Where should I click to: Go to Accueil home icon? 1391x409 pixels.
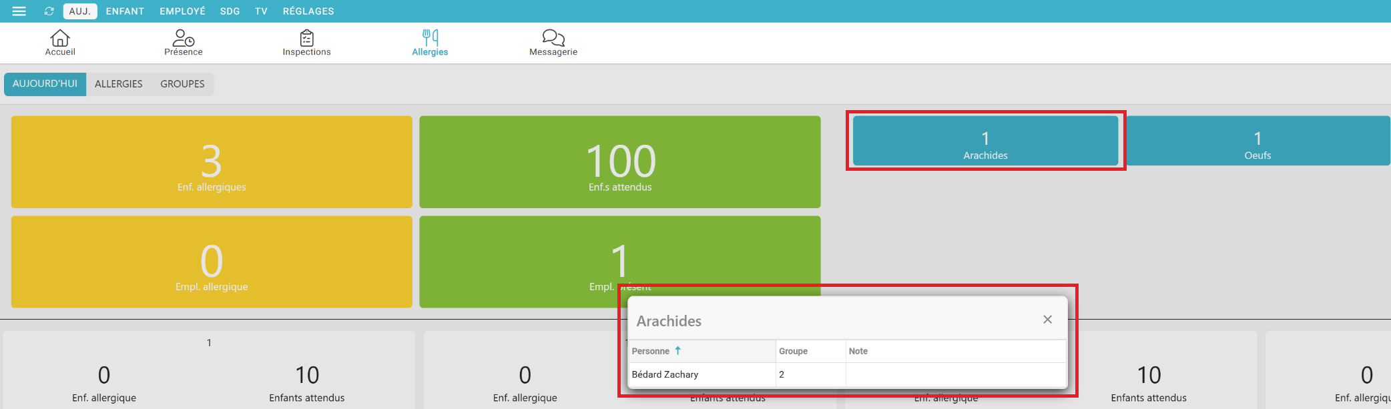coord(60,38)
